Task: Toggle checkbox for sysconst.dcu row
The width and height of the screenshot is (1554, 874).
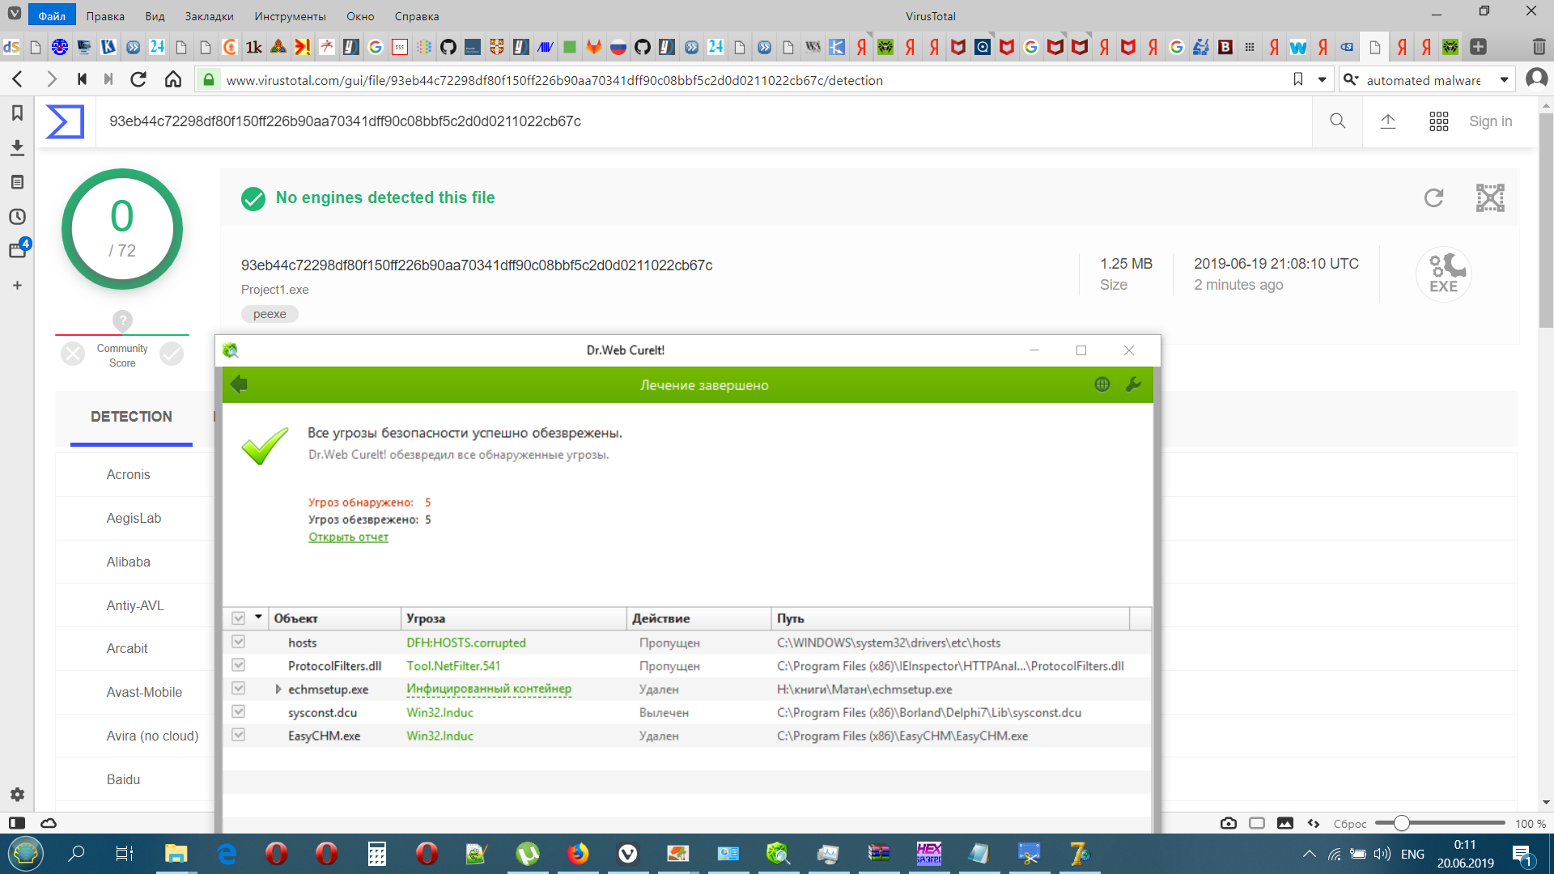Action: (x=238, y=712)
